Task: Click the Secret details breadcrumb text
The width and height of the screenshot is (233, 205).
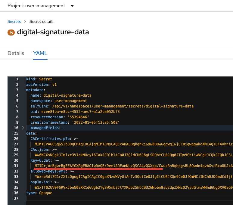Action: [x=42, y=22]
